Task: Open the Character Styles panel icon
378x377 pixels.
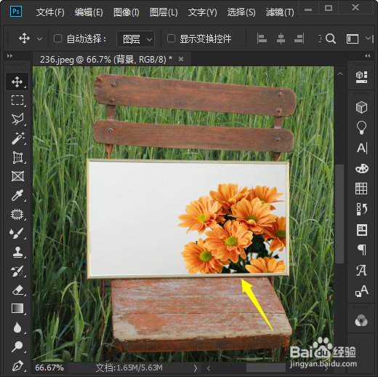Action: 361,290
